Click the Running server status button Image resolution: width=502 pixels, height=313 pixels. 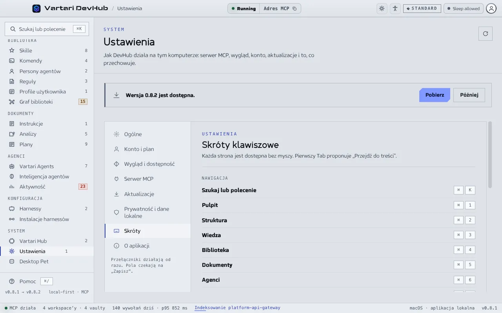click(244, 9)
